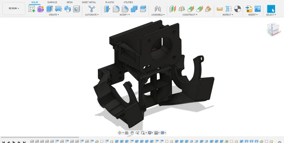This screenshot has width=284, height=143.
Task: Step forward one timeline feature
Action: 19,142
